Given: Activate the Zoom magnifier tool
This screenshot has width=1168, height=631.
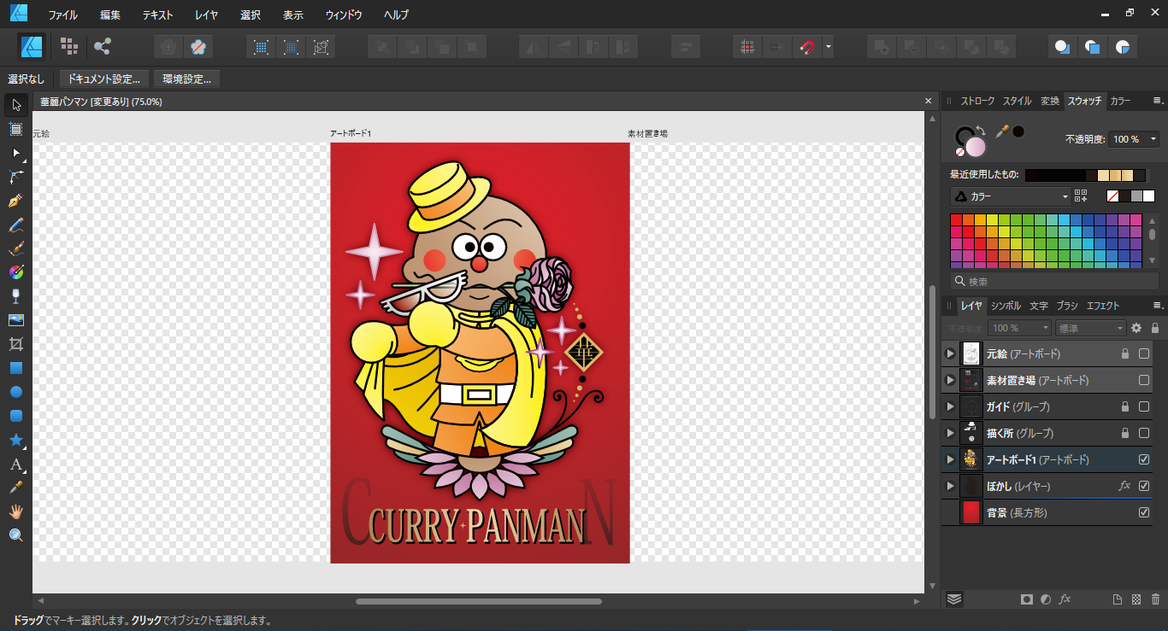Looking at the screenshot, I should (x=15, y=535).
